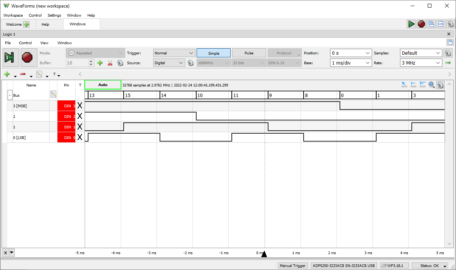
Task: Open the waveform display gear options
Action: 440,85
